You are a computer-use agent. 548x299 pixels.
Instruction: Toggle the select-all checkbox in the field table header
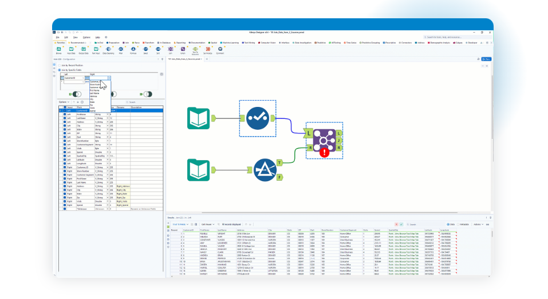pos(65,107)
